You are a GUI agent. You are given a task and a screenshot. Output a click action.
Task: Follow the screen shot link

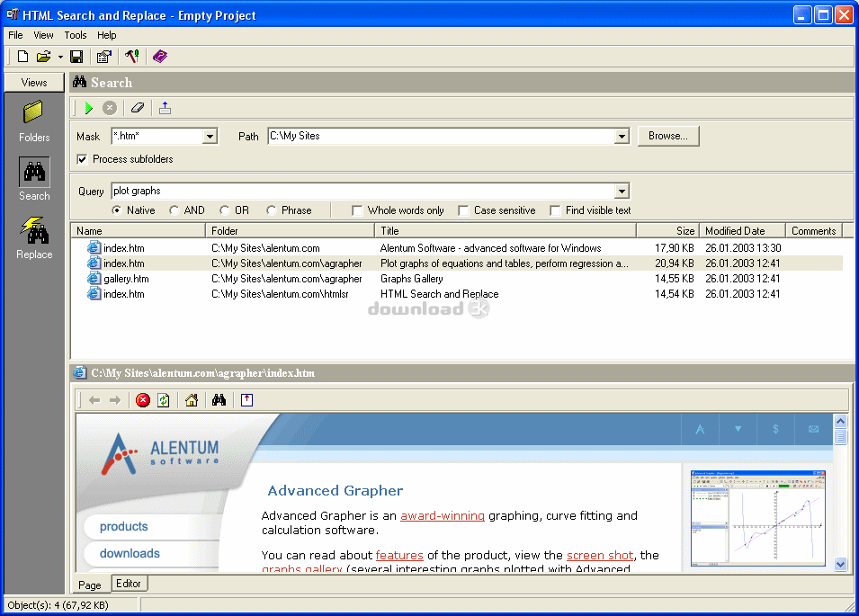tap(600, 555)
